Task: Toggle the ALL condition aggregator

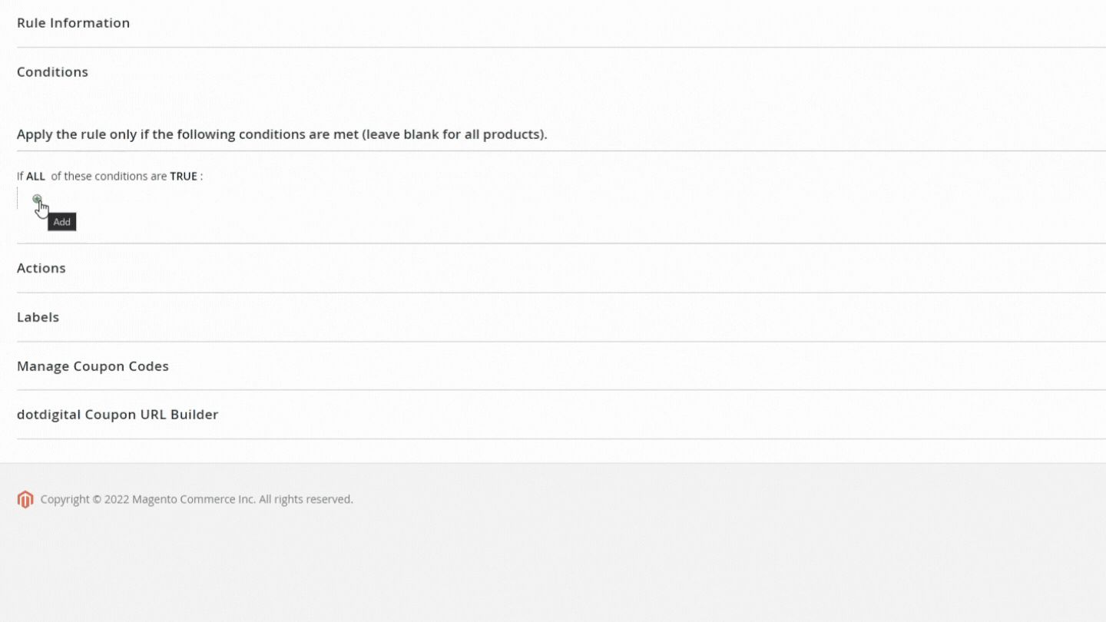Action: coord(35,176)
